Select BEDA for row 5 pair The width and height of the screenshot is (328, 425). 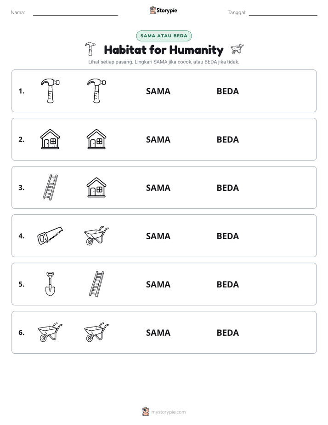tap(227, 284)
